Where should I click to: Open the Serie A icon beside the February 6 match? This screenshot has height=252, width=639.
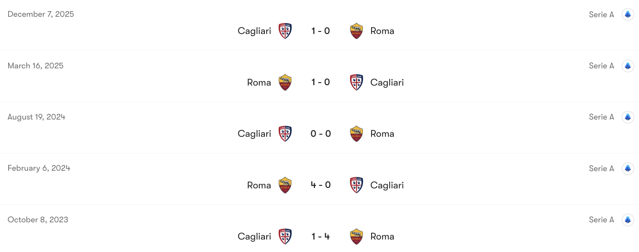(x=628, y=168)
